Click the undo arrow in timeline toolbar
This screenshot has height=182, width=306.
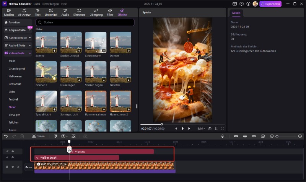6,136
